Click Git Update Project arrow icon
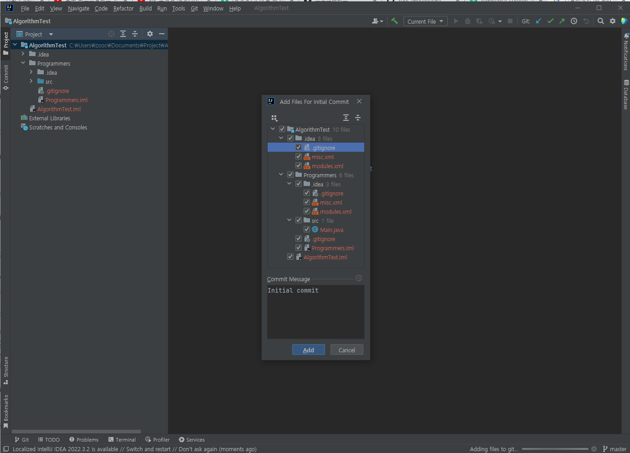 (x=538, y=21)
